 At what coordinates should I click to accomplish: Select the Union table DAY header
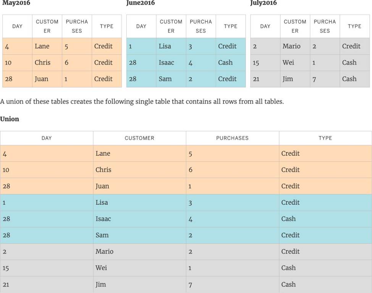47,138
